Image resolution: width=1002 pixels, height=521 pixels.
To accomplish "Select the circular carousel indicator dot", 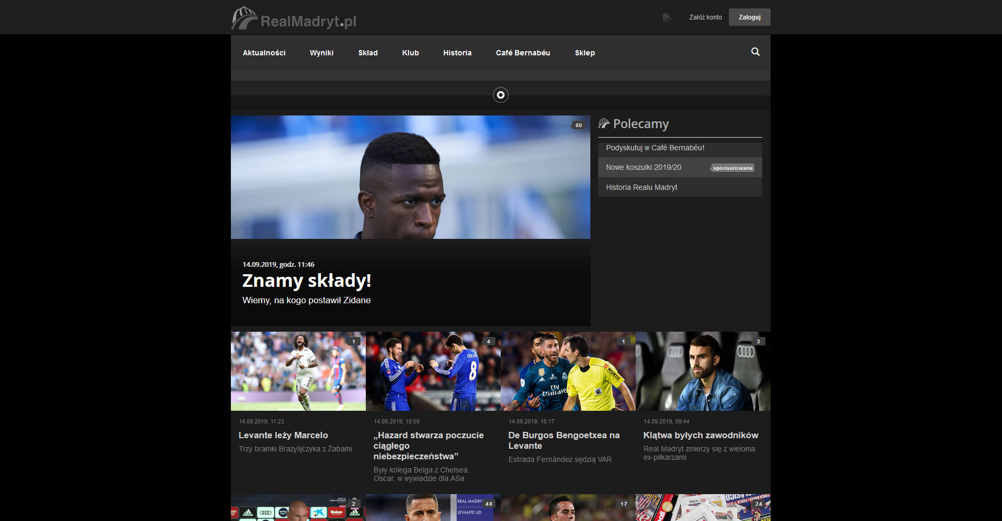I will pos(500,95).
